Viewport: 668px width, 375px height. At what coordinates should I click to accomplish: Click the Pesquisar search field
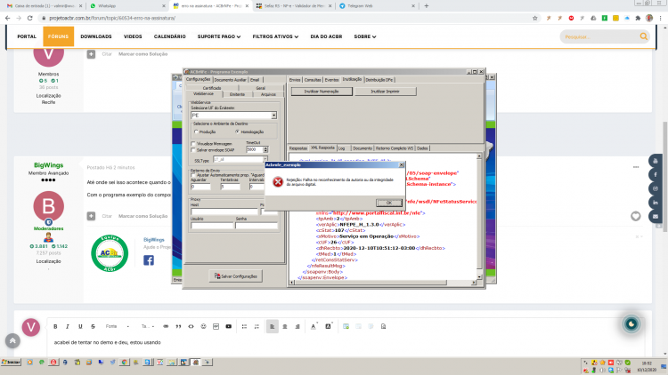pyautogui.click(x=600, y=37)
